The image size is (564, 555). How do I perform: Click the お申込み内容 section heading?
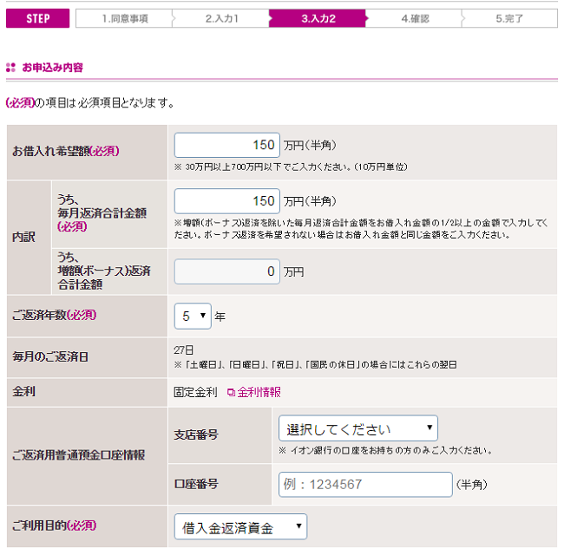tap(53, 68)
